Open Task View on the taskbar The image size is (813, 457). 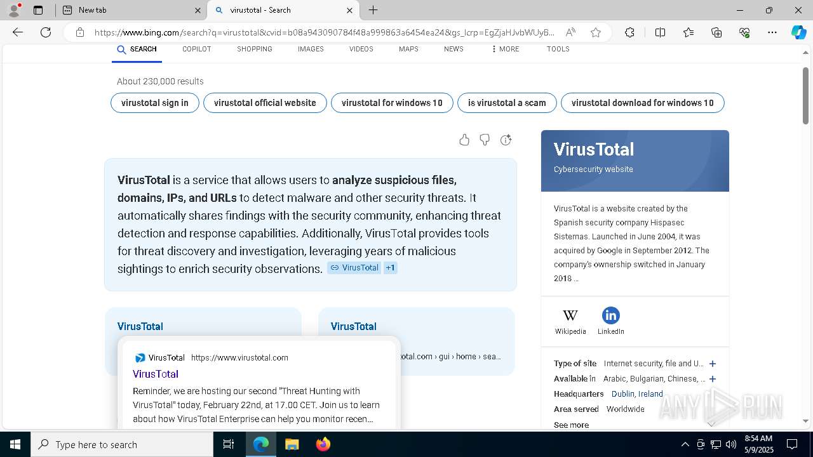(229, 444)
